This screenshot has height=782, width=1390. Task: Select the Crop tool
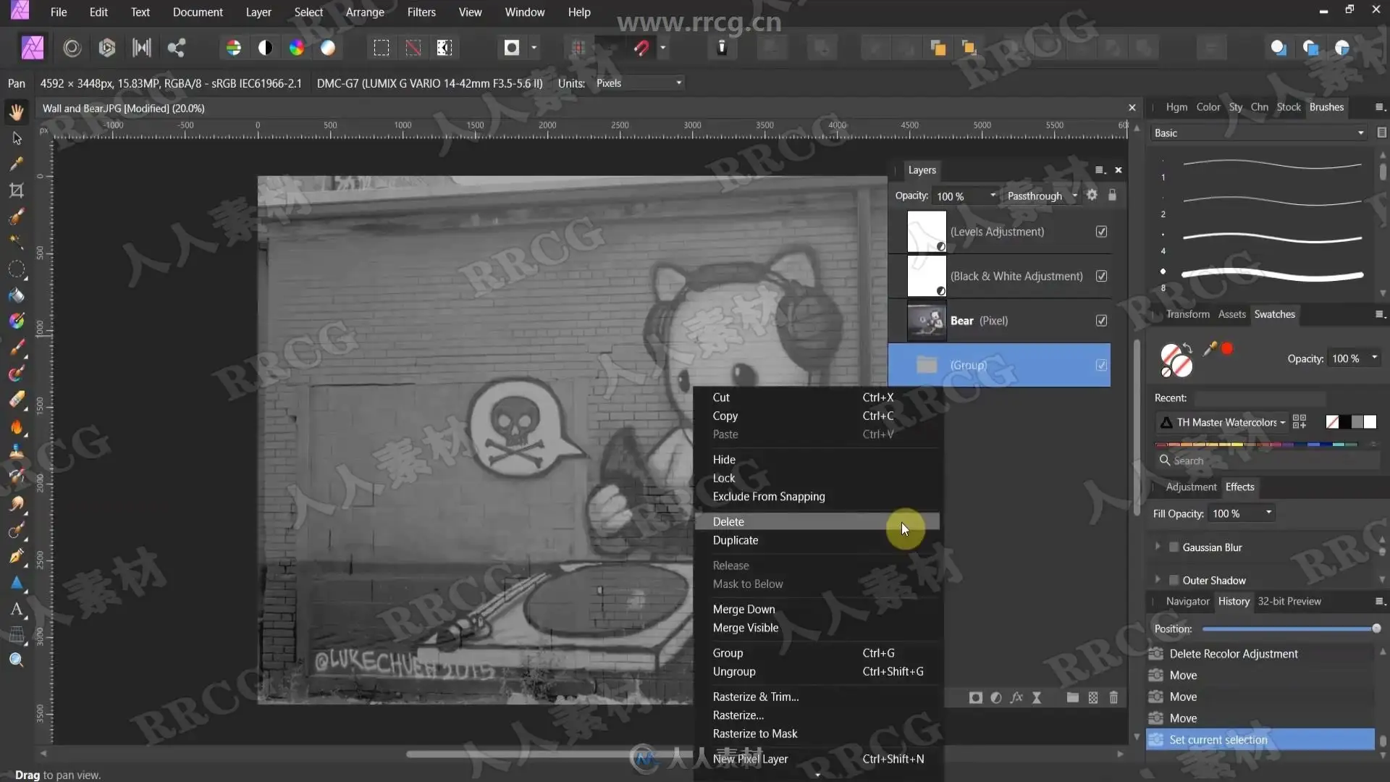pyautogui.click(x=16, y=190)
